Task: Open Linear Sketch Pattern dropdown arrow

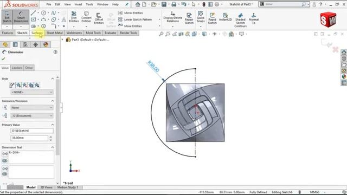Action: tap(159, 19)
